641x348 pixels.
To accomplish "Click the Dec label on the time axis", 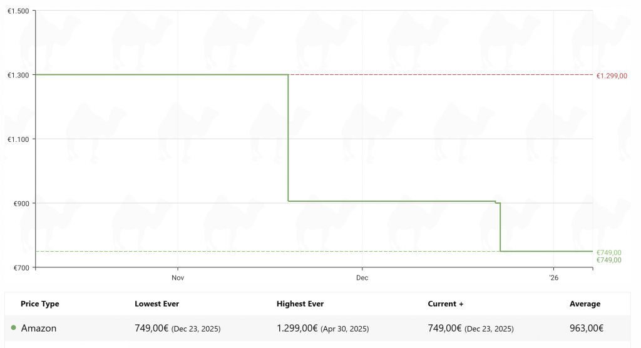I will (x=362, y=277).
